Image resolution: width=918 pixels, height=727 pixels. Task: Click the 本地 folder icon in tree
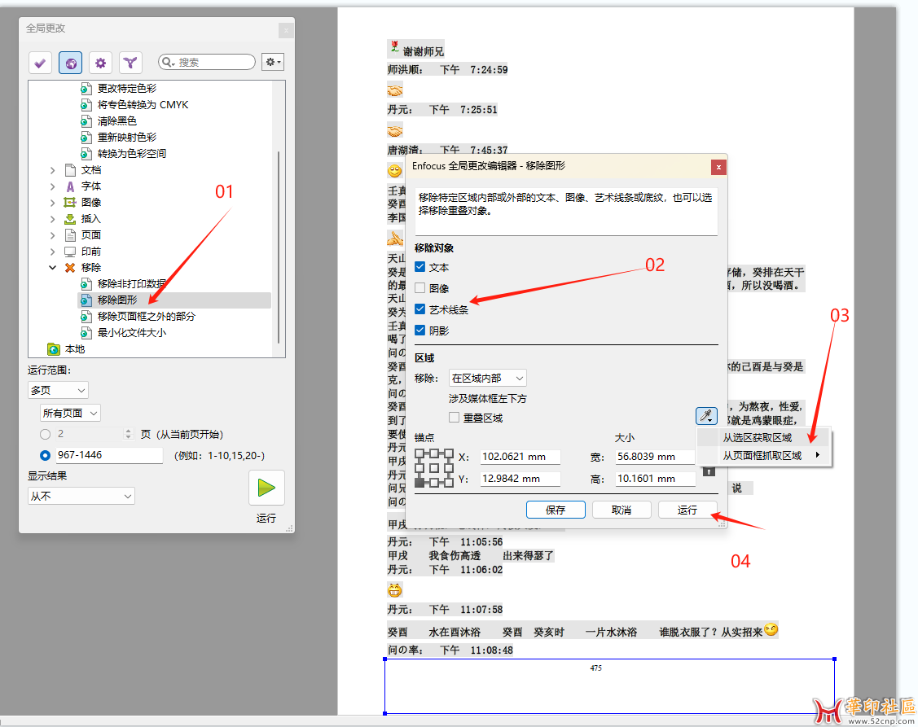(x=54, y=349)
